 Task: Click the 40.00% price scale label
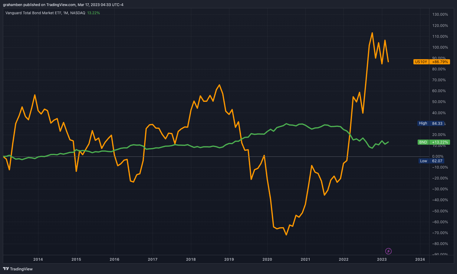tap(439, 113)
